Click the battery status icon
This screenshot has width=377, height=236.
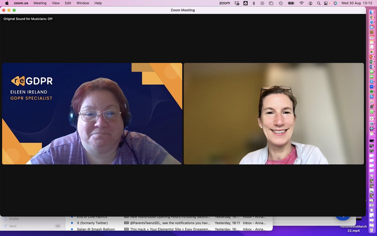[291, 3]
